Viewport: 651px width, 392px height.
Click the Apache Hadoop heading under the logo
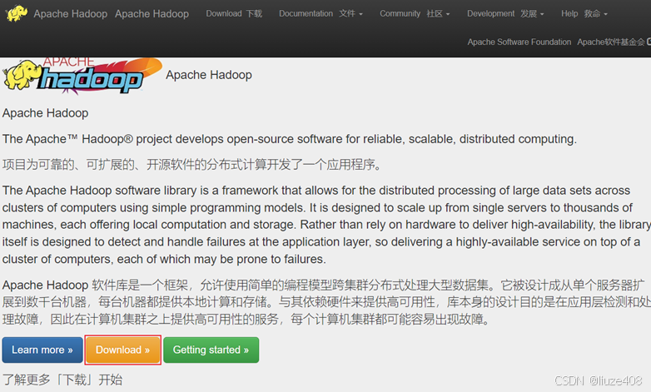point(45,113)
